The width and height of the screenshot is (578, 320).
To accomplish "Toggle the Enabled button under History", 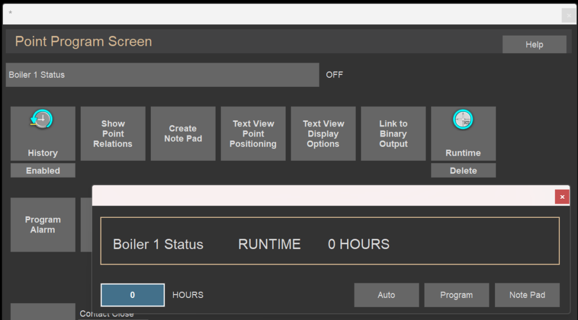I will pos(43,170).
